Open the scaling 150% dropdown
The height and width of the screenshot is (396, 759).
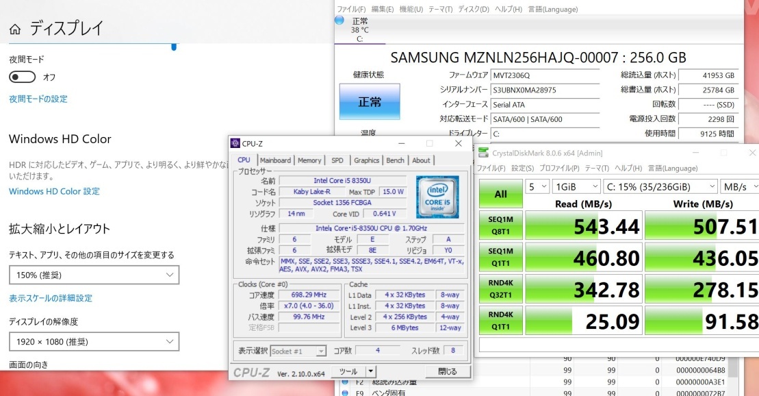[x=94, y=275]
